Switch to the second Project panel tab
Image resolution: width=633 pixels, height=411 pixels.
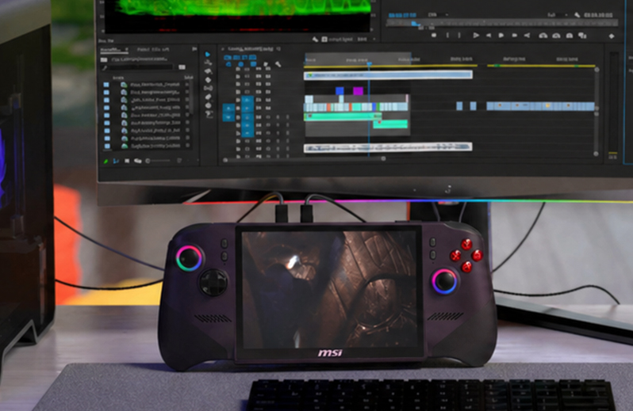point(152,50)
